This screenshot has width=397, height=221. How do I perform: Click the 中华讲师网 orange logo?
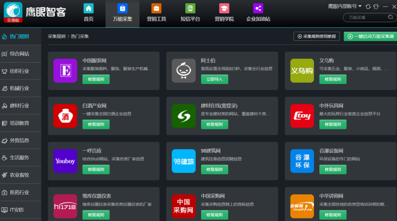pyautogui.click(x=302, y=206)
